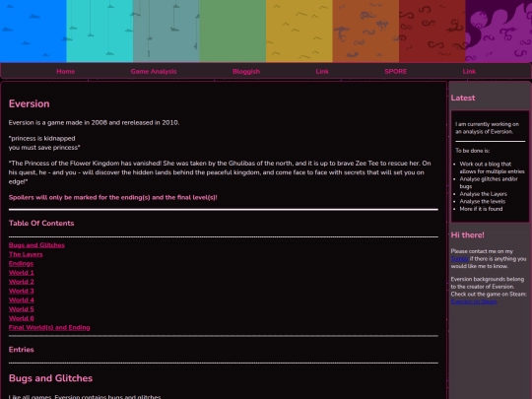The width and height of the screenshot is (532, 399).
Task: Click the Entries heading
Action: point(22,350)
